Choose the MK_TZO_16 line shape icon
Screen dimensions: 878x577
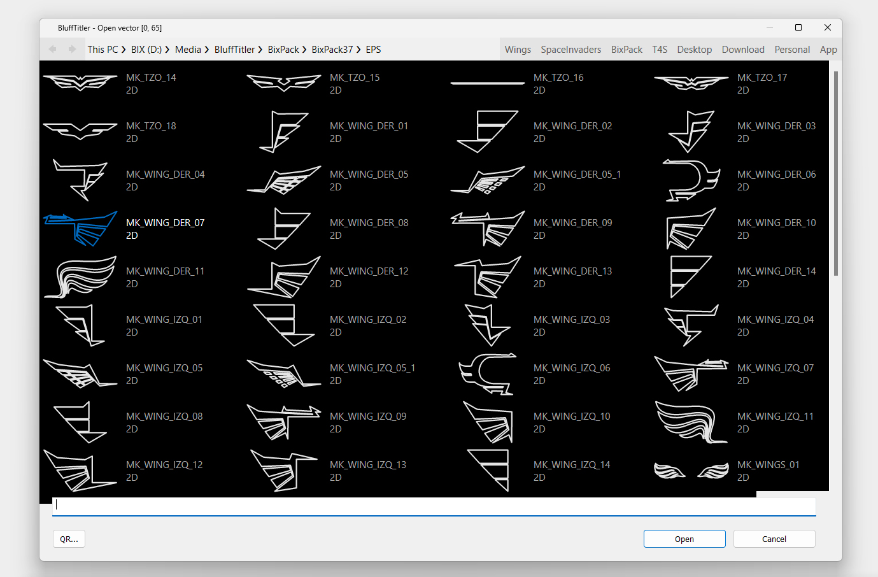coord(488,83)
